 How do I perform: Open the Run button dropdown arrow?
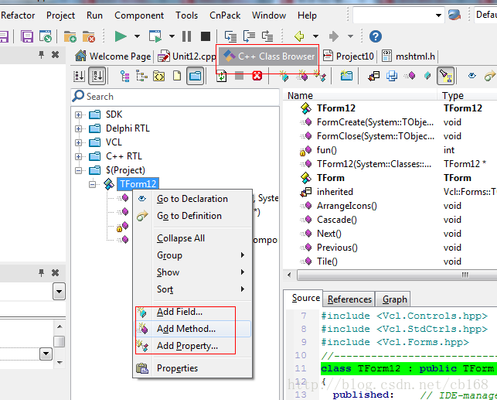pyautogui.click(x=137, y=36)
